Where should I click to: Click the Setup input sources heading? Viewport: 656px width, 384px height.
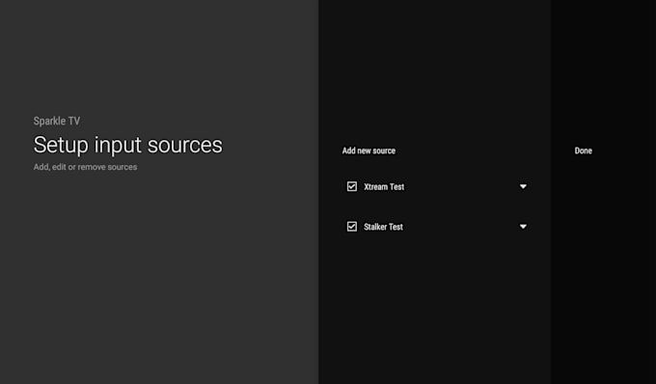128,145
